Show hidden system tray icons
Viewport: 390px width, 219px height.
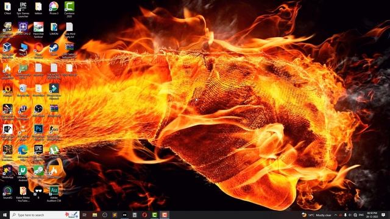336,215
